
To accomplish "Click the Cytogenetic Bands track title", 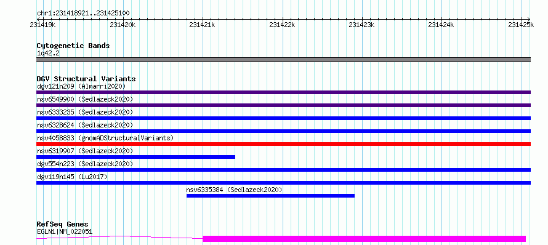I will coord(73,46).
